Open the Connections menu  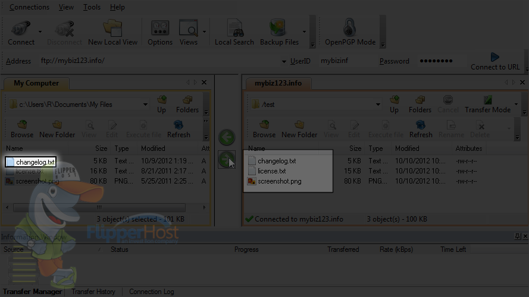[29, 7]
